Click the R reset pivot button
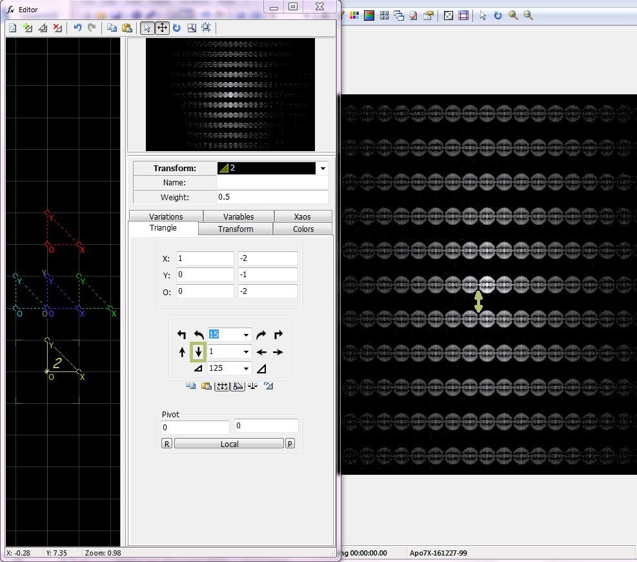The width and height of the screenshot is (637, 562). click(167, 444)
